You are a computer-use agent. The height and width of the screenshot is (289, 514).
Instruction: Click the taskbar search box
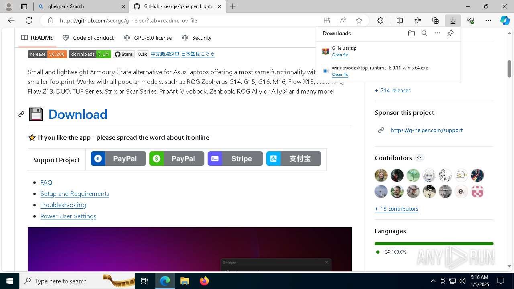pyautogui.click(x=77, y=281)
